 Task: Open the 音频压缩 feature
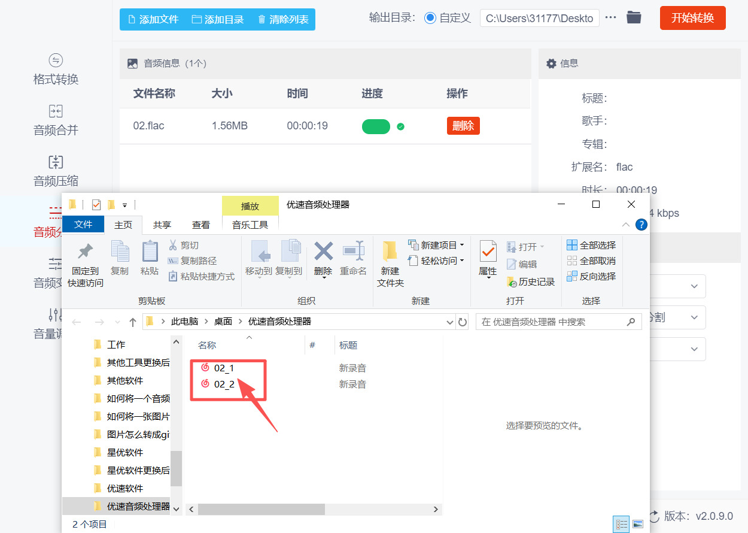56,171
